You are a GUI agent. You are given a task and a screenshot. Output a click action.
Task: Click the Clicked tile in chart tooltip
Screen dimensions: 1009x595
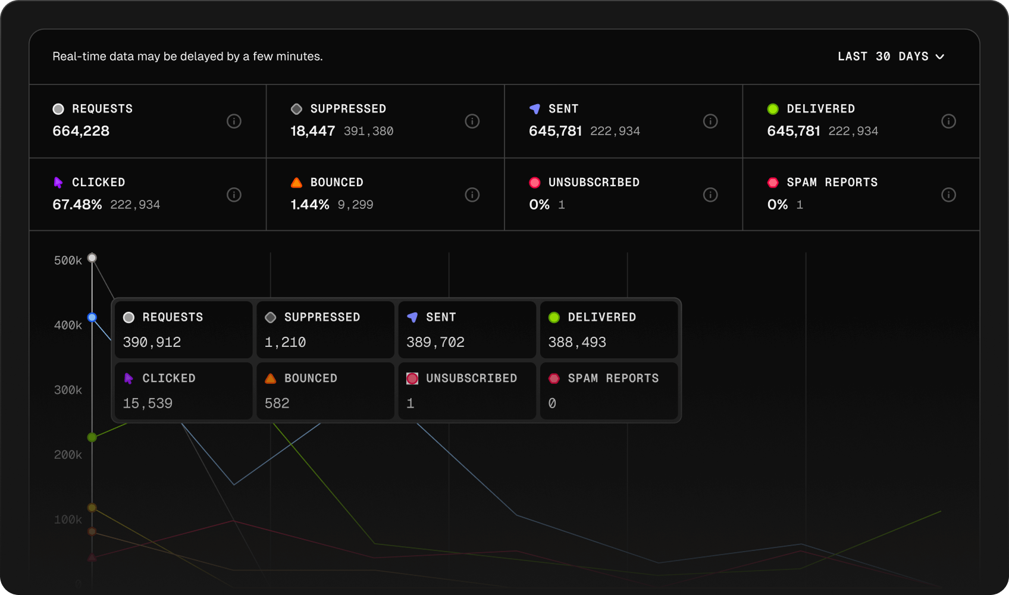(x=183, y=391)
